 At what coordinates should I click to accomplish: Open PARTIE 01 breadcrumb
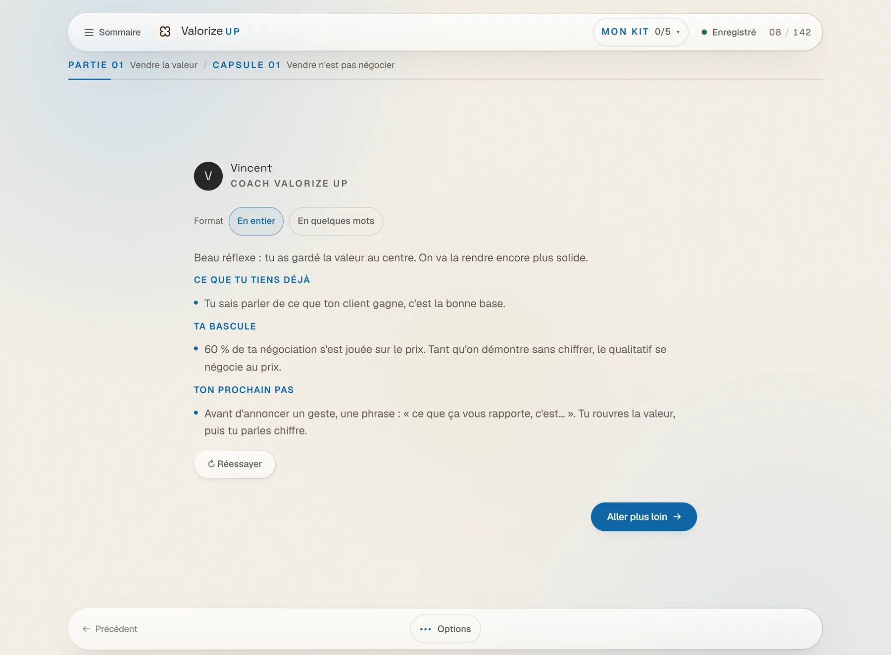pyautogui.click(x=96, y=65)
